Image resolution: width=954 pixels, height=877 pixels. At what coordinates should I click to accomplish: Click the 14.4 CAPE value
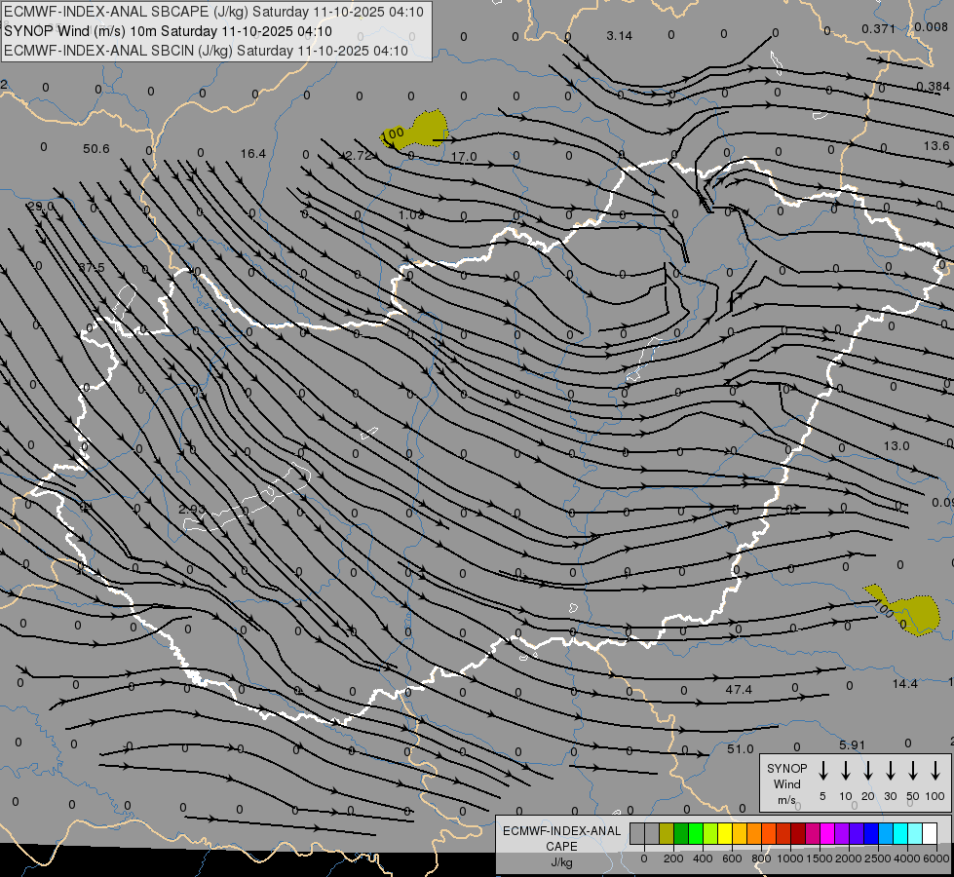coord(904,684)
